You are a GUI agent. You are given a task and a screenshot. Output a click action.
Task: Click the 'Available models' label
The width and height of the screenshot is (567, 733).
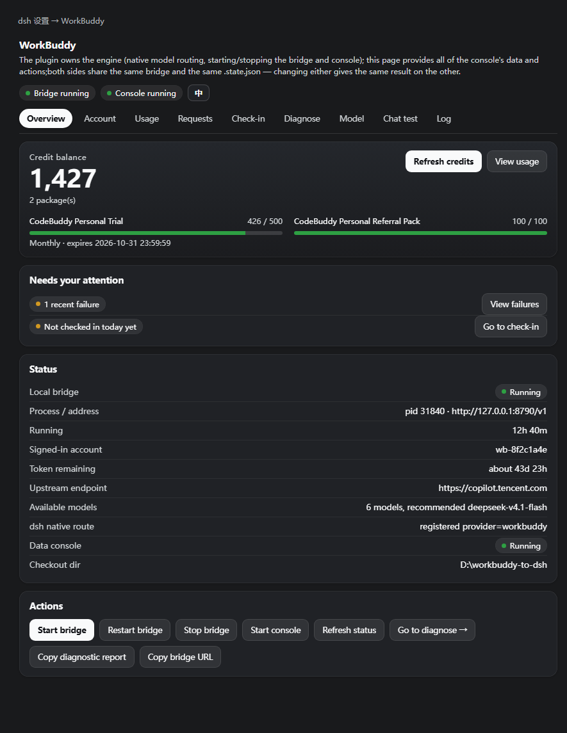[x=63, y=507]
